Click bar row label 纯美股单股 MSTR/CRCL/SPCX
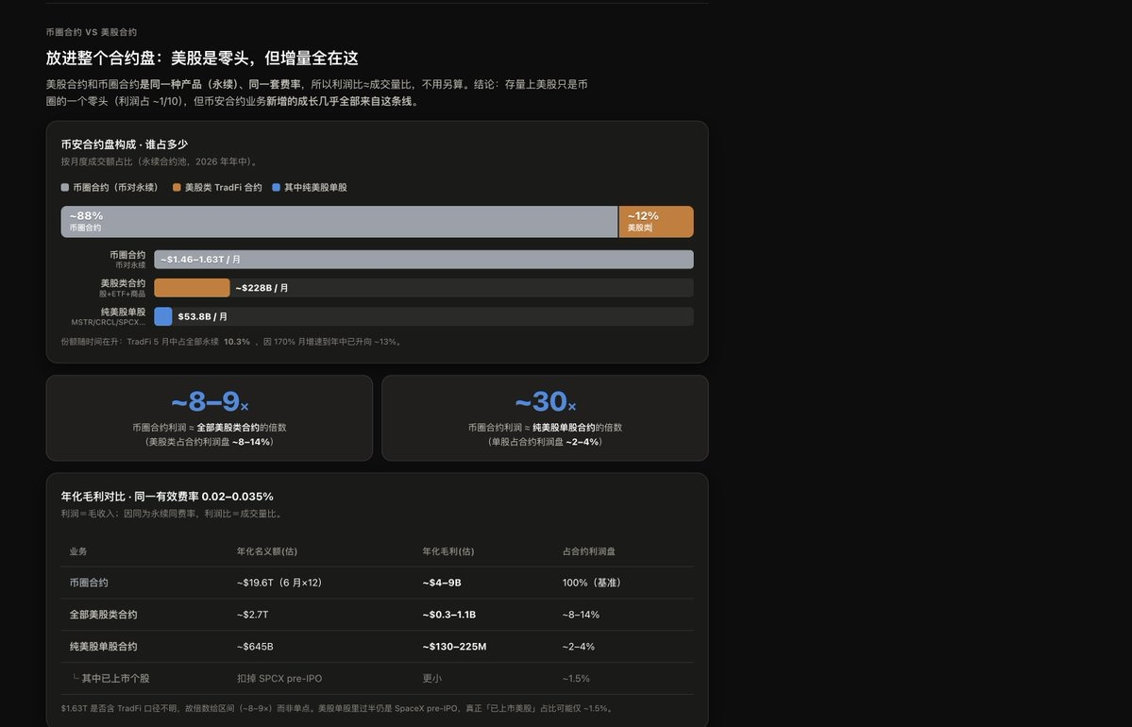Screen dimensions: 1132x727 click(x=109, y=317)
